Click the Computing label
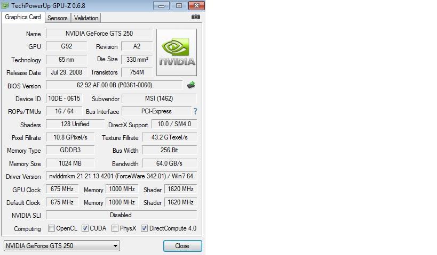This screenshot has height=255, width=437. pos(27,229)
